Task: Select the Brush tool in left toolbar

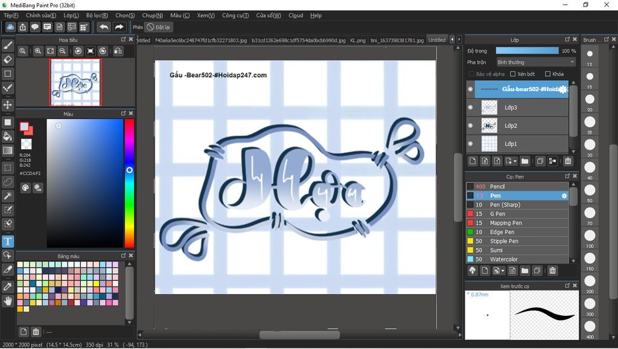Action: pos(7,45)
